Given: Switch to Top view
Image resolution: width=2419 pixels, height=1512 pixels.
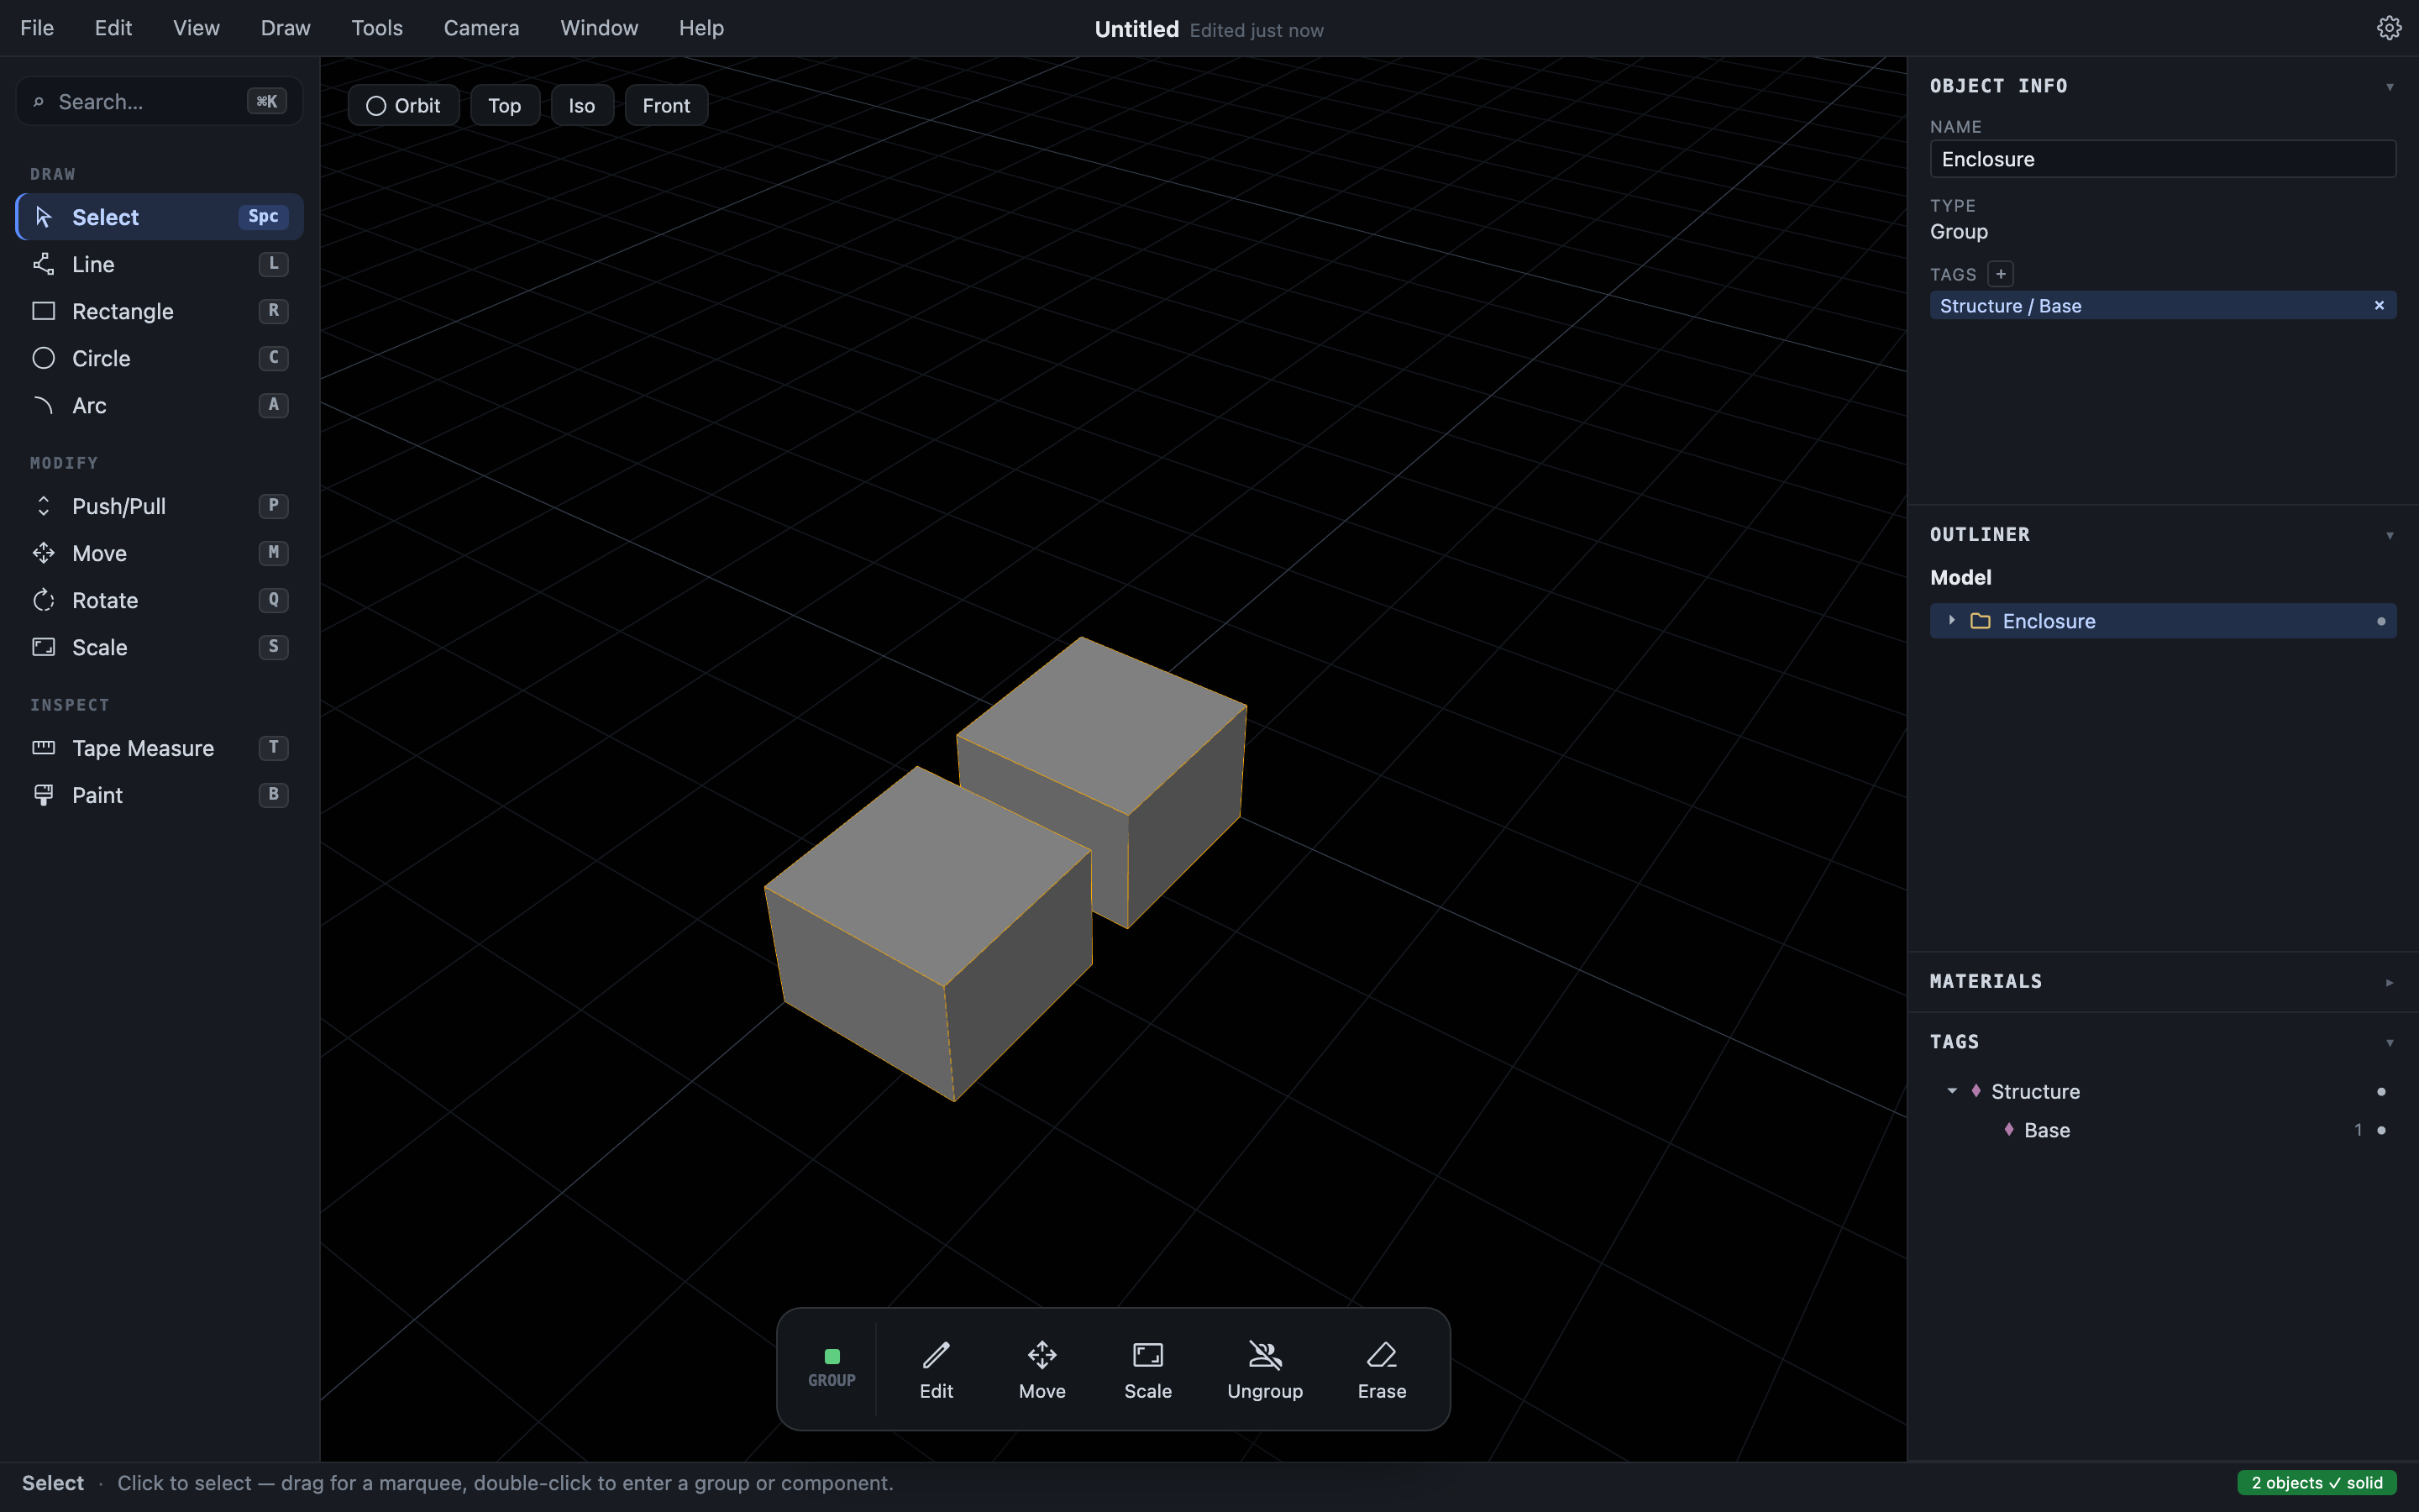Looking at the screenshot, I should (x=505, y=105).
